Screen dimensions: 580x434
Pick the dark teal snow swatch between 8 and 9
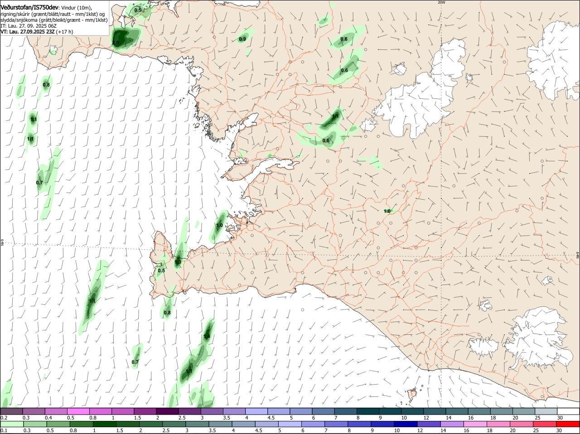(x=368, y=411)
